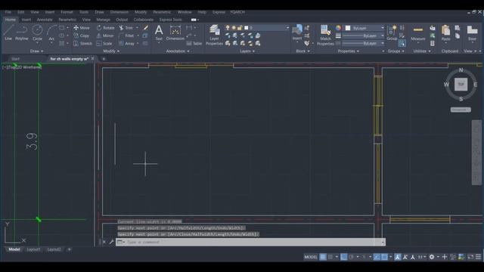This screenshot has width=484, height=272.
Task: Switch to the Layout2 tab
Action: [54, 249]
